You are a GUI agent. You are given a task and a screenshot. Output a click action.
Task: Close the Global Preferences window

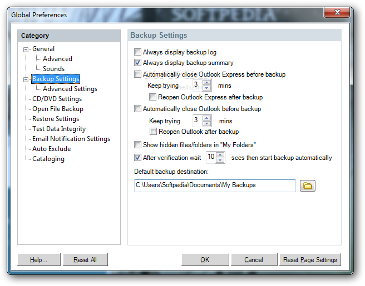coord(337,12)
